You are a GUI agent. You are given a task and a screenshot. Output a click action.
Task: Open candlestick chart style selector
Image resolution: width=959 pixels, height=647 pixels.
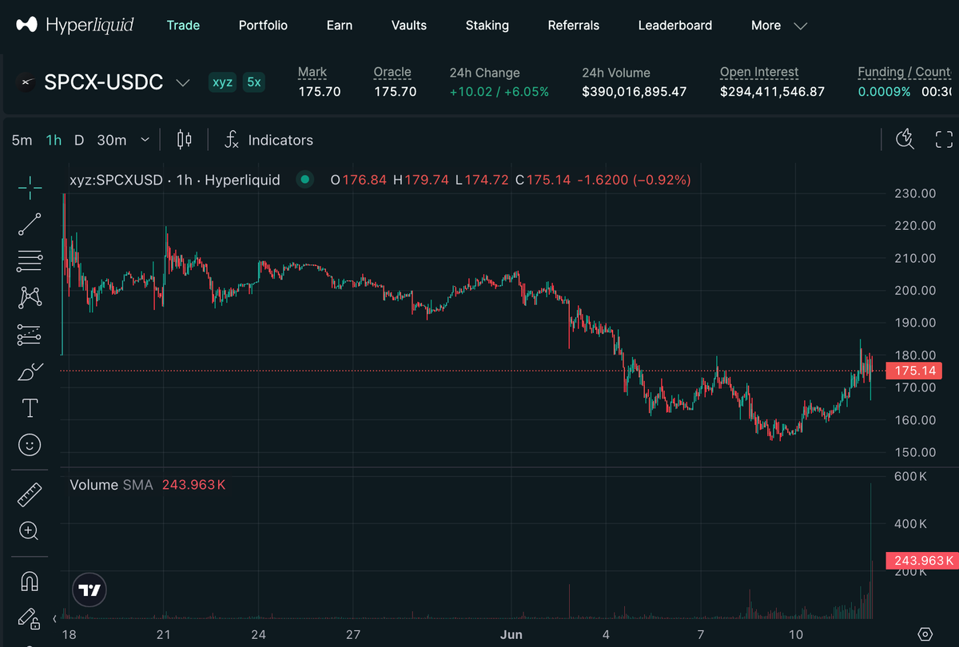(184, 140)
